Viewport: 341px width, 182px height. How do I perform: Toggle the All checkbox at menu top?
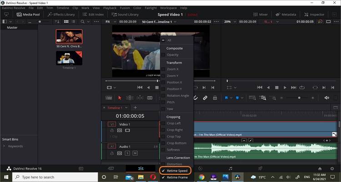(163, 40)
